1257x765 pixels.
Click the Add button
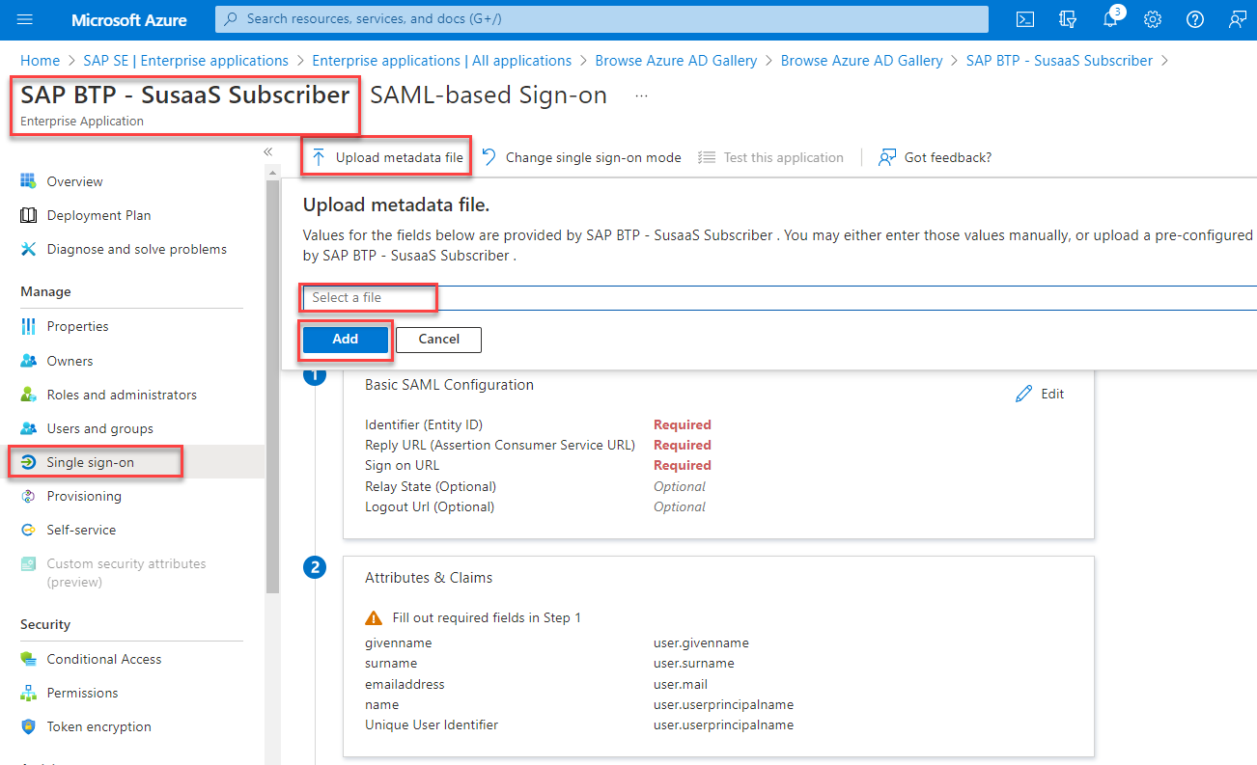pyautogui.click(x=346, y=339)
